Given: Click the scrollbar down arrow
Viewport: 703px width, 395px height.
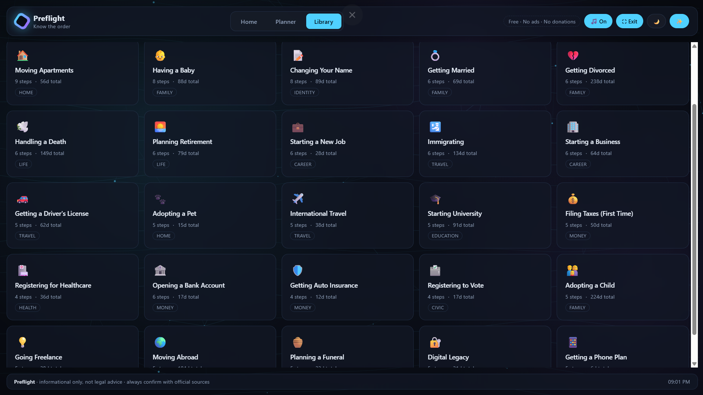Looking at the screenshot, I should (694, 364).
